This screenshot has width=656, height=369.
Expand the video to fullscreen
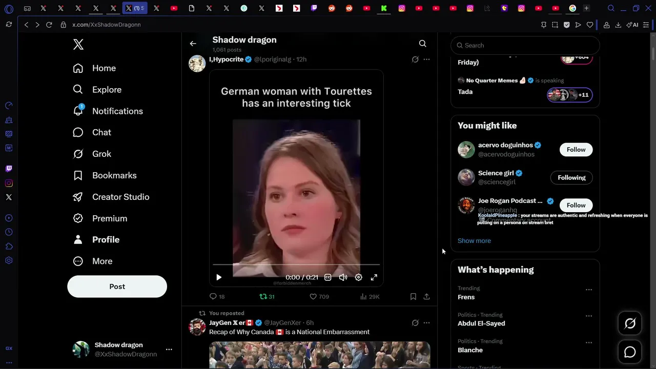(x=374, y=277)
